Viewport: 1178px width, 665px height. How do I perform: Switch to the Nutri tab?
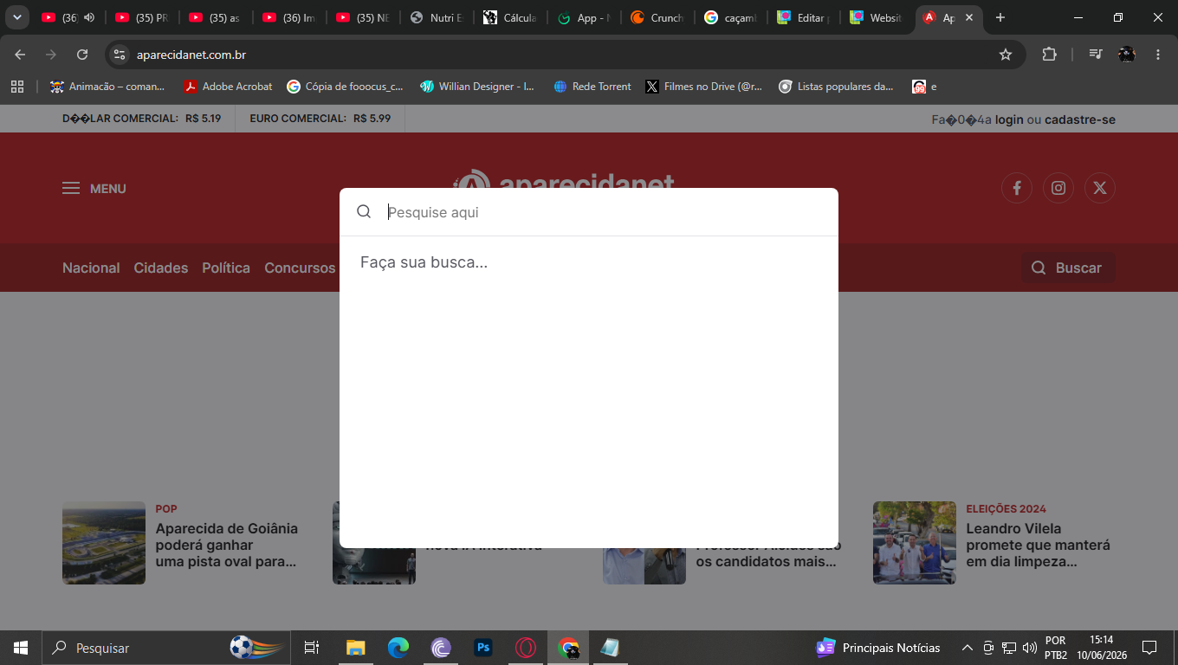pyautogui.click(x=437, y=17)
